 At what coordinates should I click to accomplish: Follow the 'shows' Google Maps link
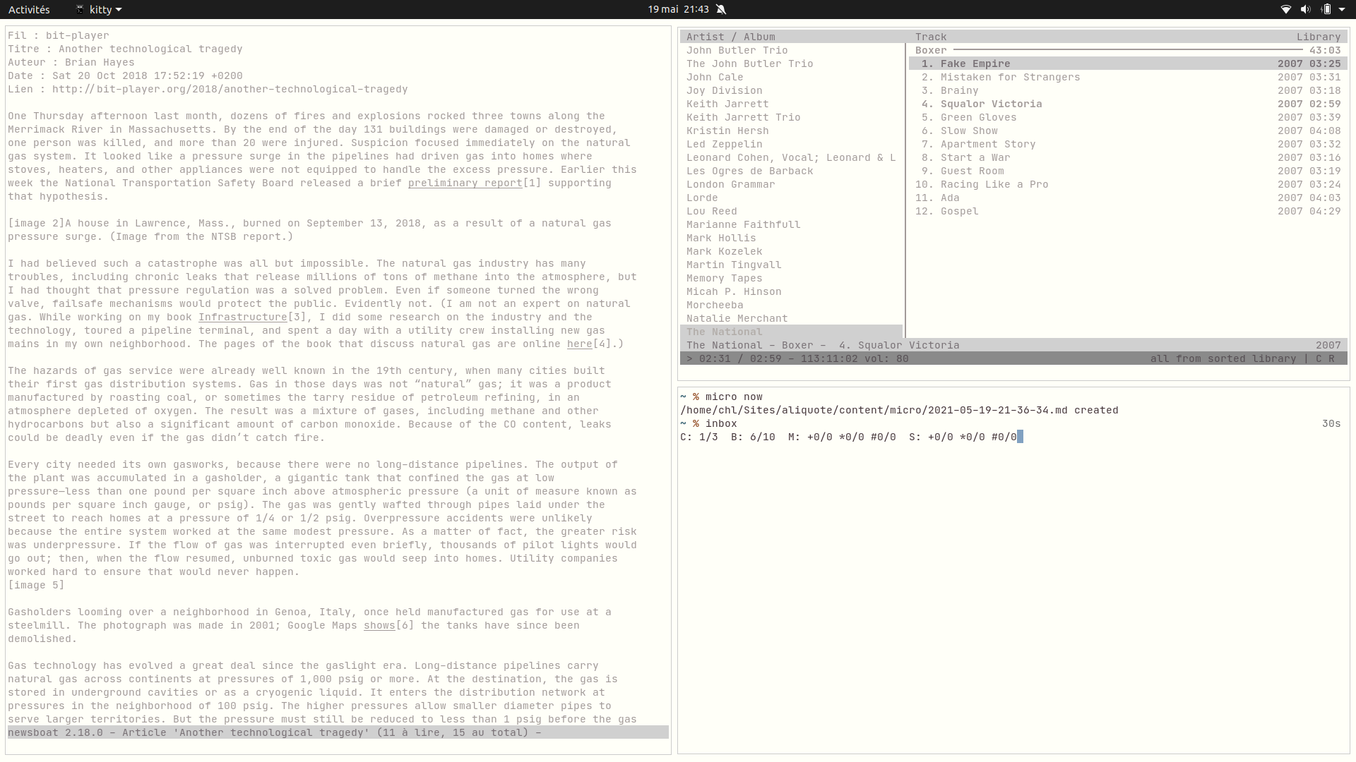pyautogui.click(x=379, y=625)
